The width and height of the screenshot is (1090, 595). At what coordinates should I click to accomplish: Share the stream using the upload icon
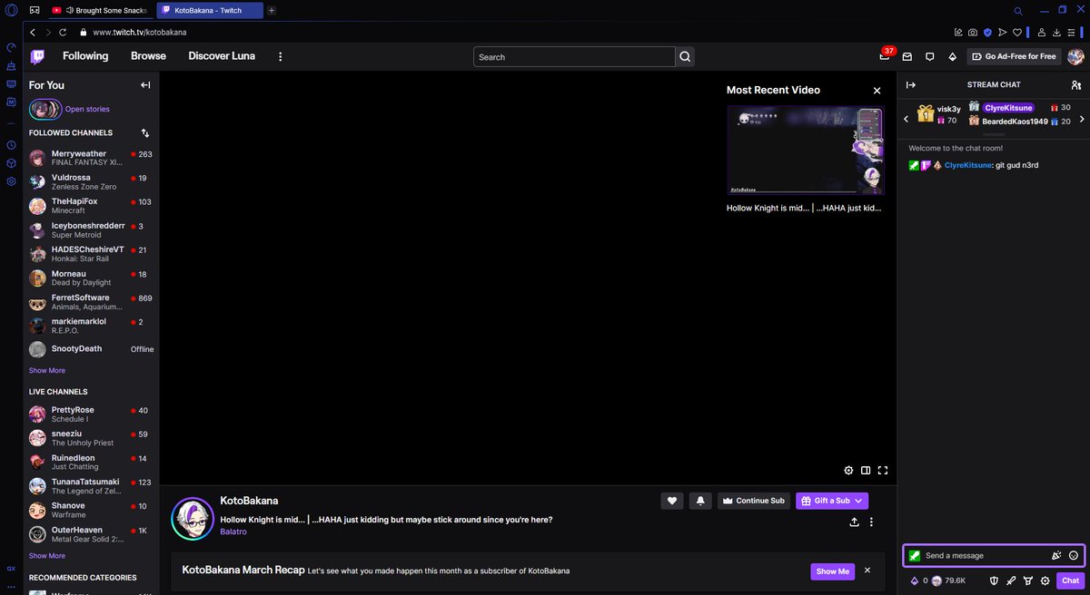coord(854,522)
